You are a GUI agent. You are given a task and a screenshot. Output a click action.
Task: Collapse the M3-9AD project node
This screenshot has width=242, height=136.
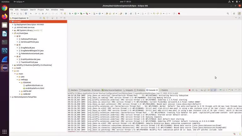(x=11, y=22)
